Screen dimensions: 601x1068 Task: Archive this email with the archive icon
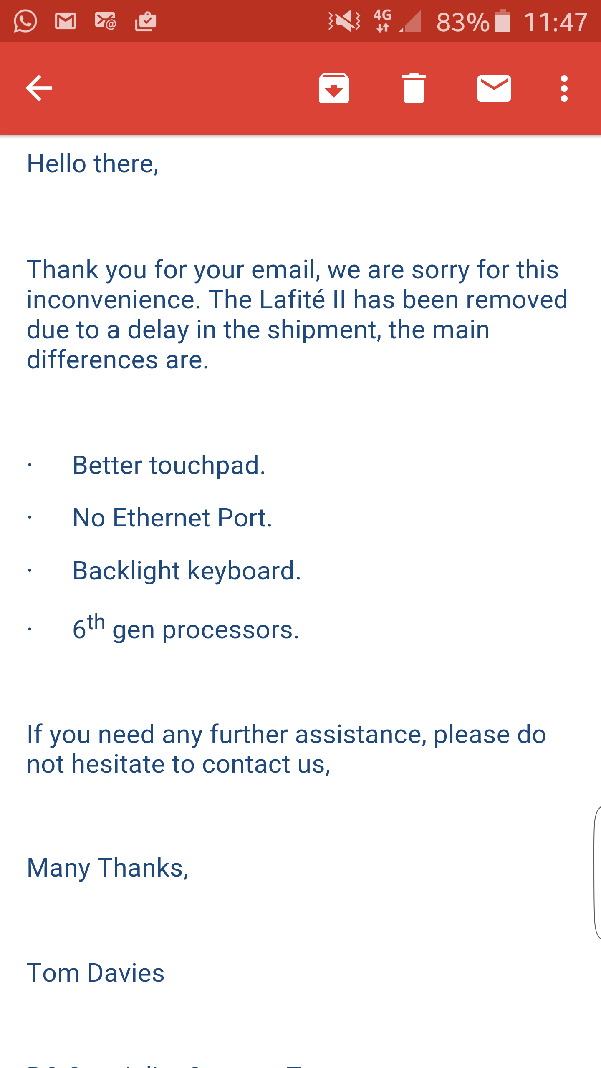tap(333, 88)
